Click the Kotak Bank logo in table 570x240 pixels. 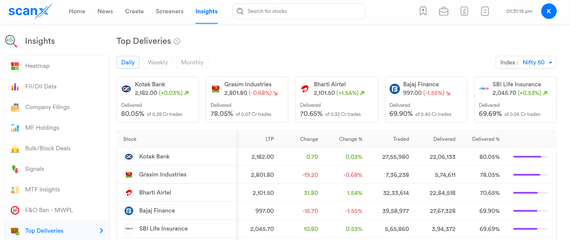point(129,157)
